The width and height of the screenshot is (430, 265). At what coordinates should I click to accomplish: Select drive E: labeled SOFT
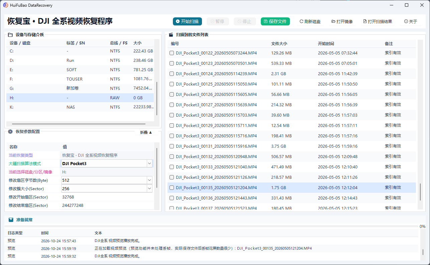pyautogui.click(x=80, y=70)
